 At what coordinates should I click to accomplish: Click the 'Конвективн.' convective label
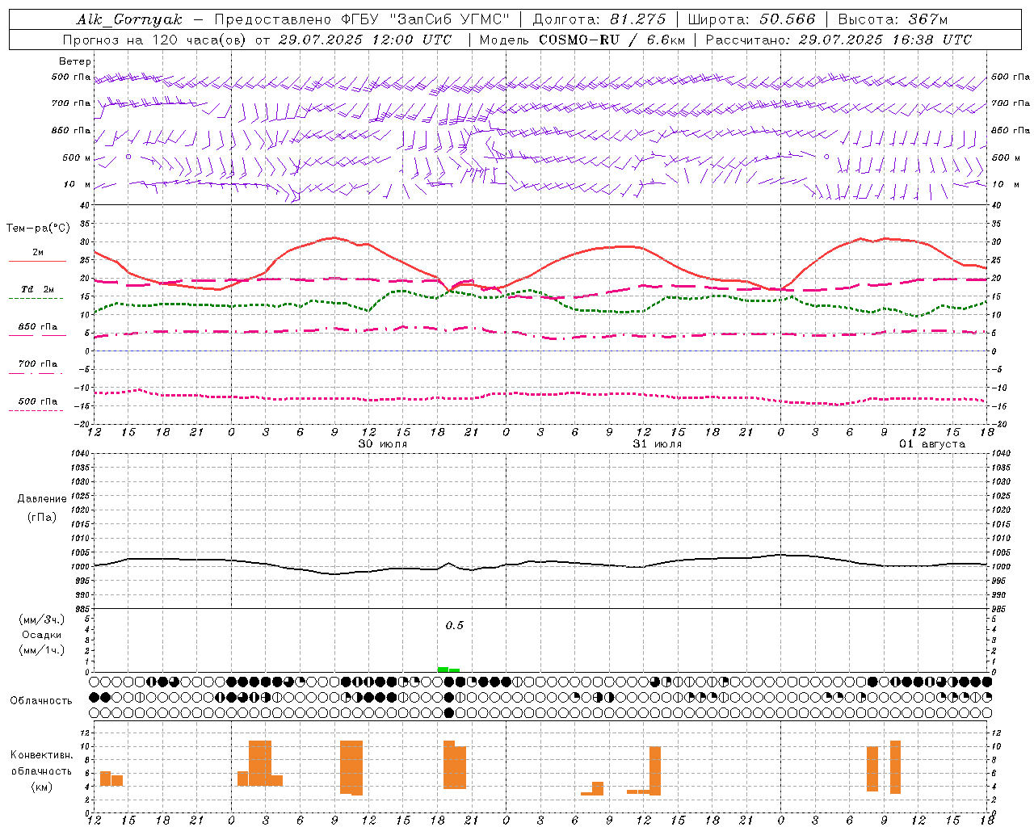click(x=42, y=755)
